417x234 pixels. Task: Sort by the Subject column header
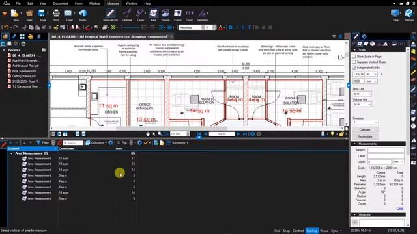click(32, 149)
